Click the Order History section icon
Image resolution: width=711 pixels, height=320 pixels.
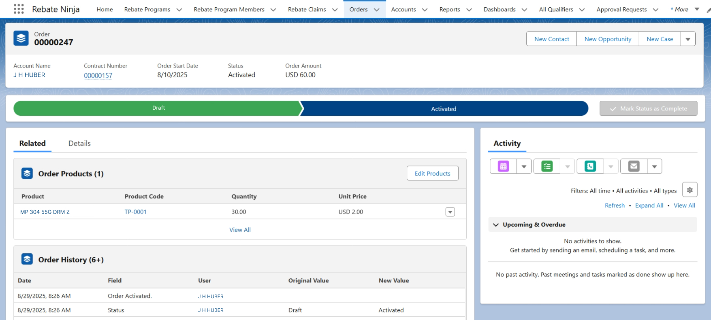(27, 259)
